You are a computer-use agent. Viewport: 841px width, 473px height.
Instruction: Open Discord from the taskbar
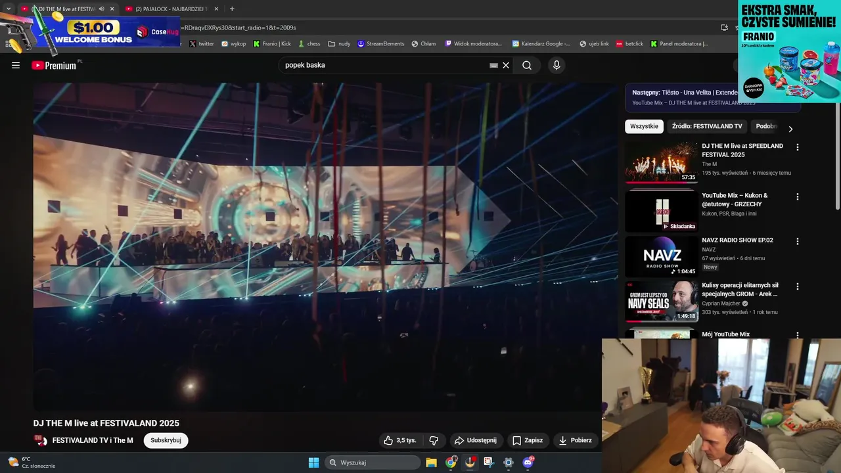click(x=528, y=462)
